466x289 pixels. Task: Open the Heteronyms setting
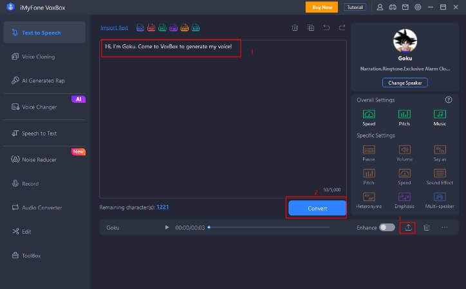(x=369, y=200)
